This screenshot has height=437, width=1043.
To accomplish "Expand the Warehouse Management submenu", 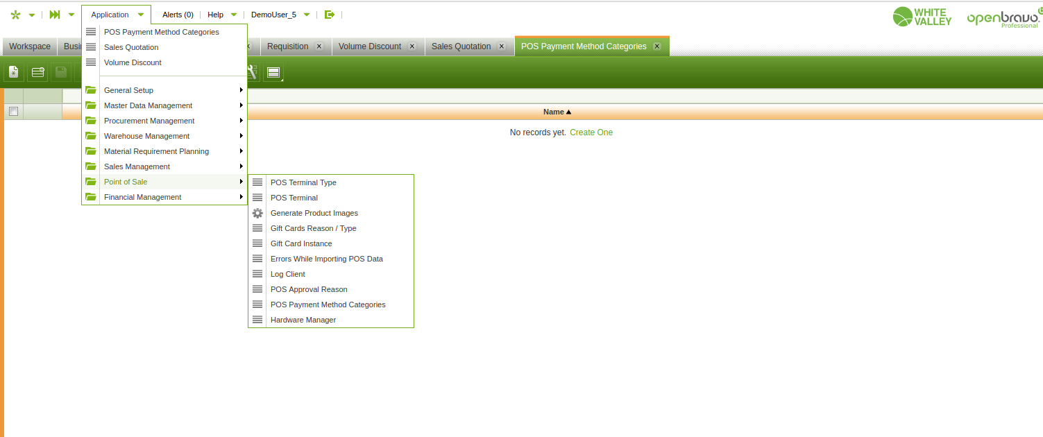I will click(164, 136).
